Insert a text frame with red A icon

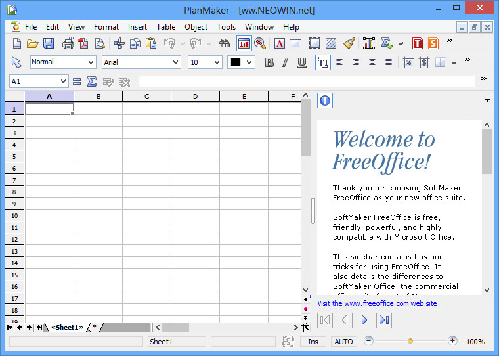(x=280, y=43)
